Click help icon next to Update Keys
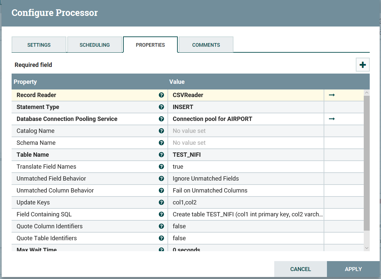Viewport: 381px width, 279px height. (161, 202)
